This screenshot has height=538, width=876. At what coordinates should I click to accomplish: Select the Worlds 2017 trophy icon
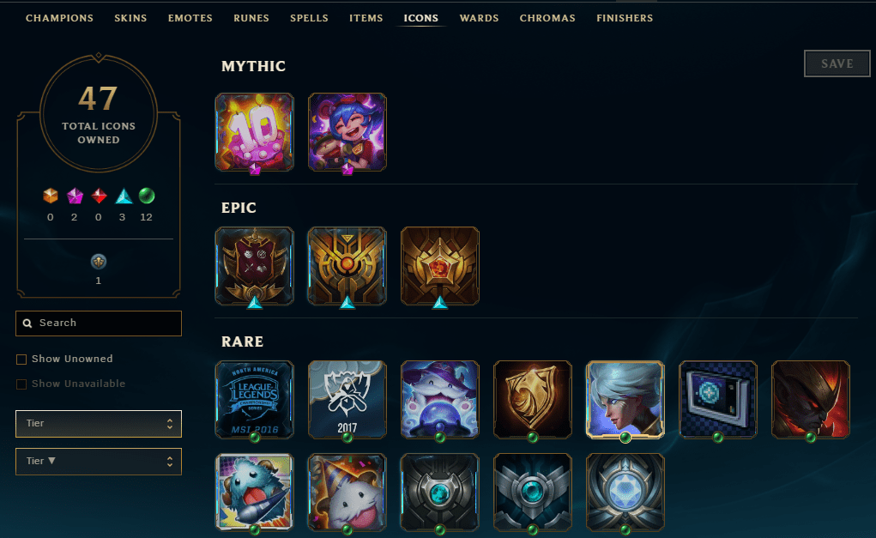[x=347, y=400]
